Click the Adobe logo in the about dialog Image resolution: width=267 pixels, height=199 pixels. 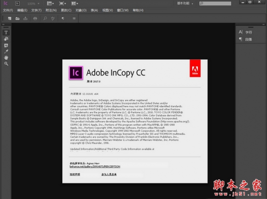click(x=195, y=68)
